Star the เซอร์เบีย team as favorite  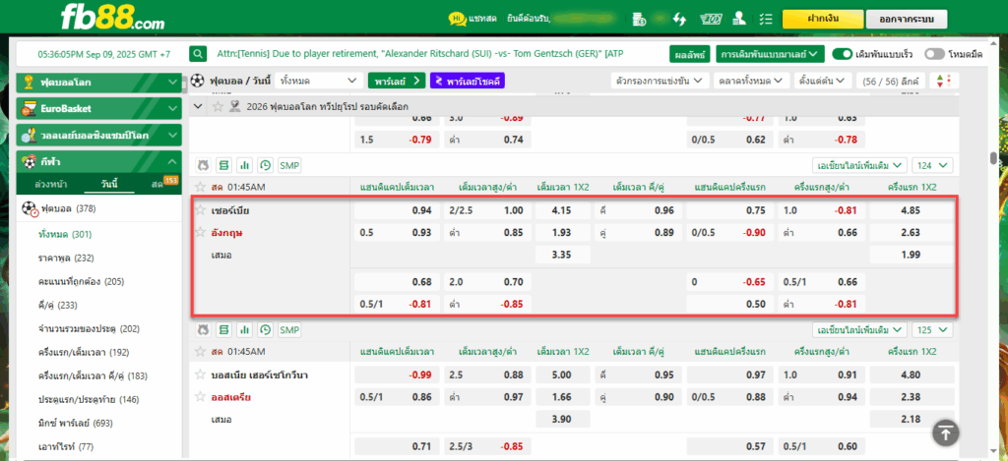200,210
